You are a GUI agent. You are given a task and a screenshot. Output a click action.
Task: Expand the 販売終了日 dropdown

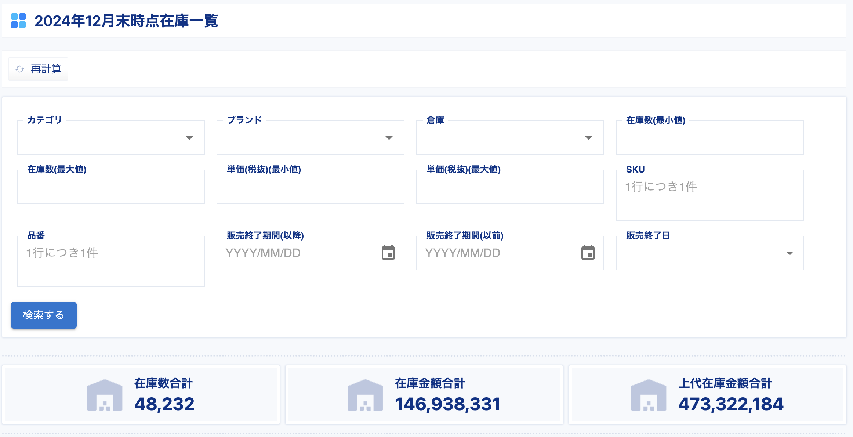coord(710,253)
